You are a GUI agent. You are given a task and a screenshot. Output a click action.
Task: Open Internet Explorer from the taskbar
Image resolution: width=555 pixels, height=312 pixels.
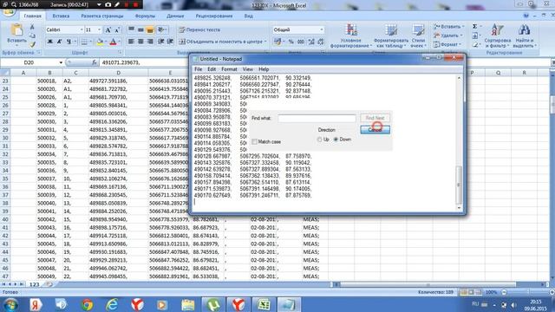tap(112, 304)
